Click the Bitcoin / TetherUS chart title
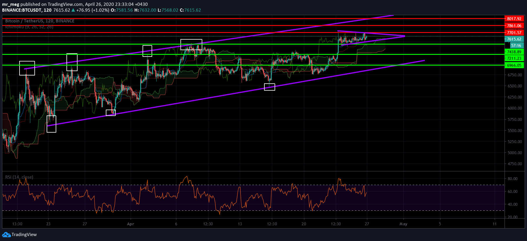527x241 pixels. [40, 21]
